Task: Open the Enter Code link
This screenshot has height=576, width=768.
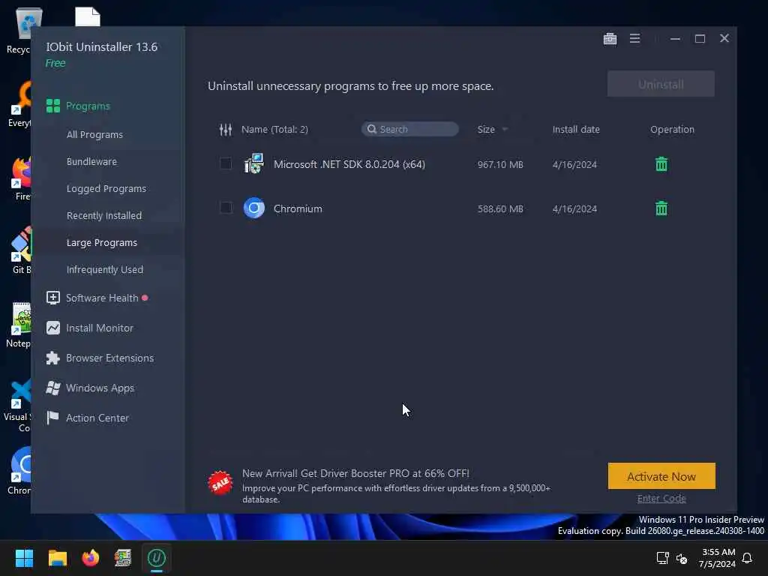Action: point(661,499)
